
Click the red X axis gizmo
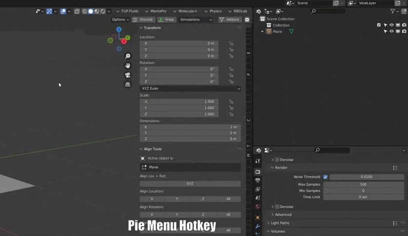(124, 41)
